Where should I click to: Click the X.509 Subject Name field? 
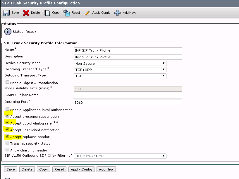pos(128,96)
